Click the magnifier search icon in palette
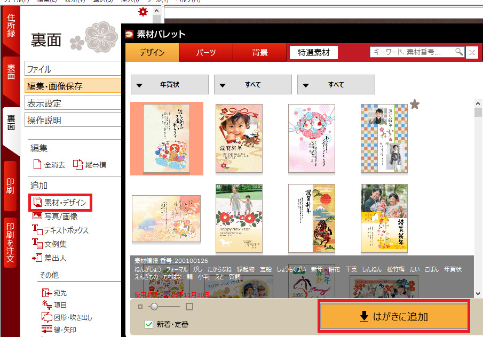This screenshot has width=483, height=337. (459, 52)
